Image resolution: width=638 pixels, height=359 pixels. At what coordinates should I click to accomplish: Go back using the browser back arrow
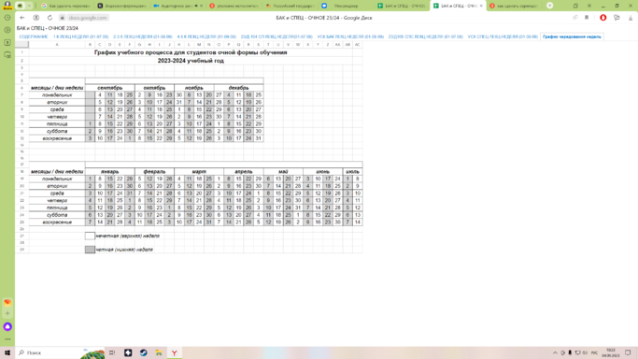click(22, 18)
